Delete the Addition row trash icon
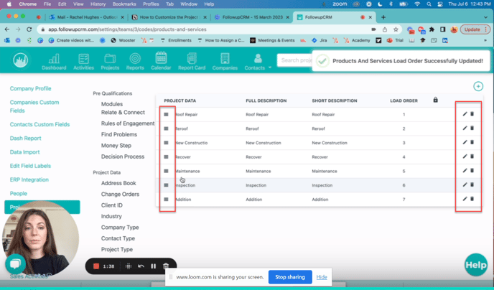Image resolution: width=494 pixels, height=290 pixels. click(472, 199)
